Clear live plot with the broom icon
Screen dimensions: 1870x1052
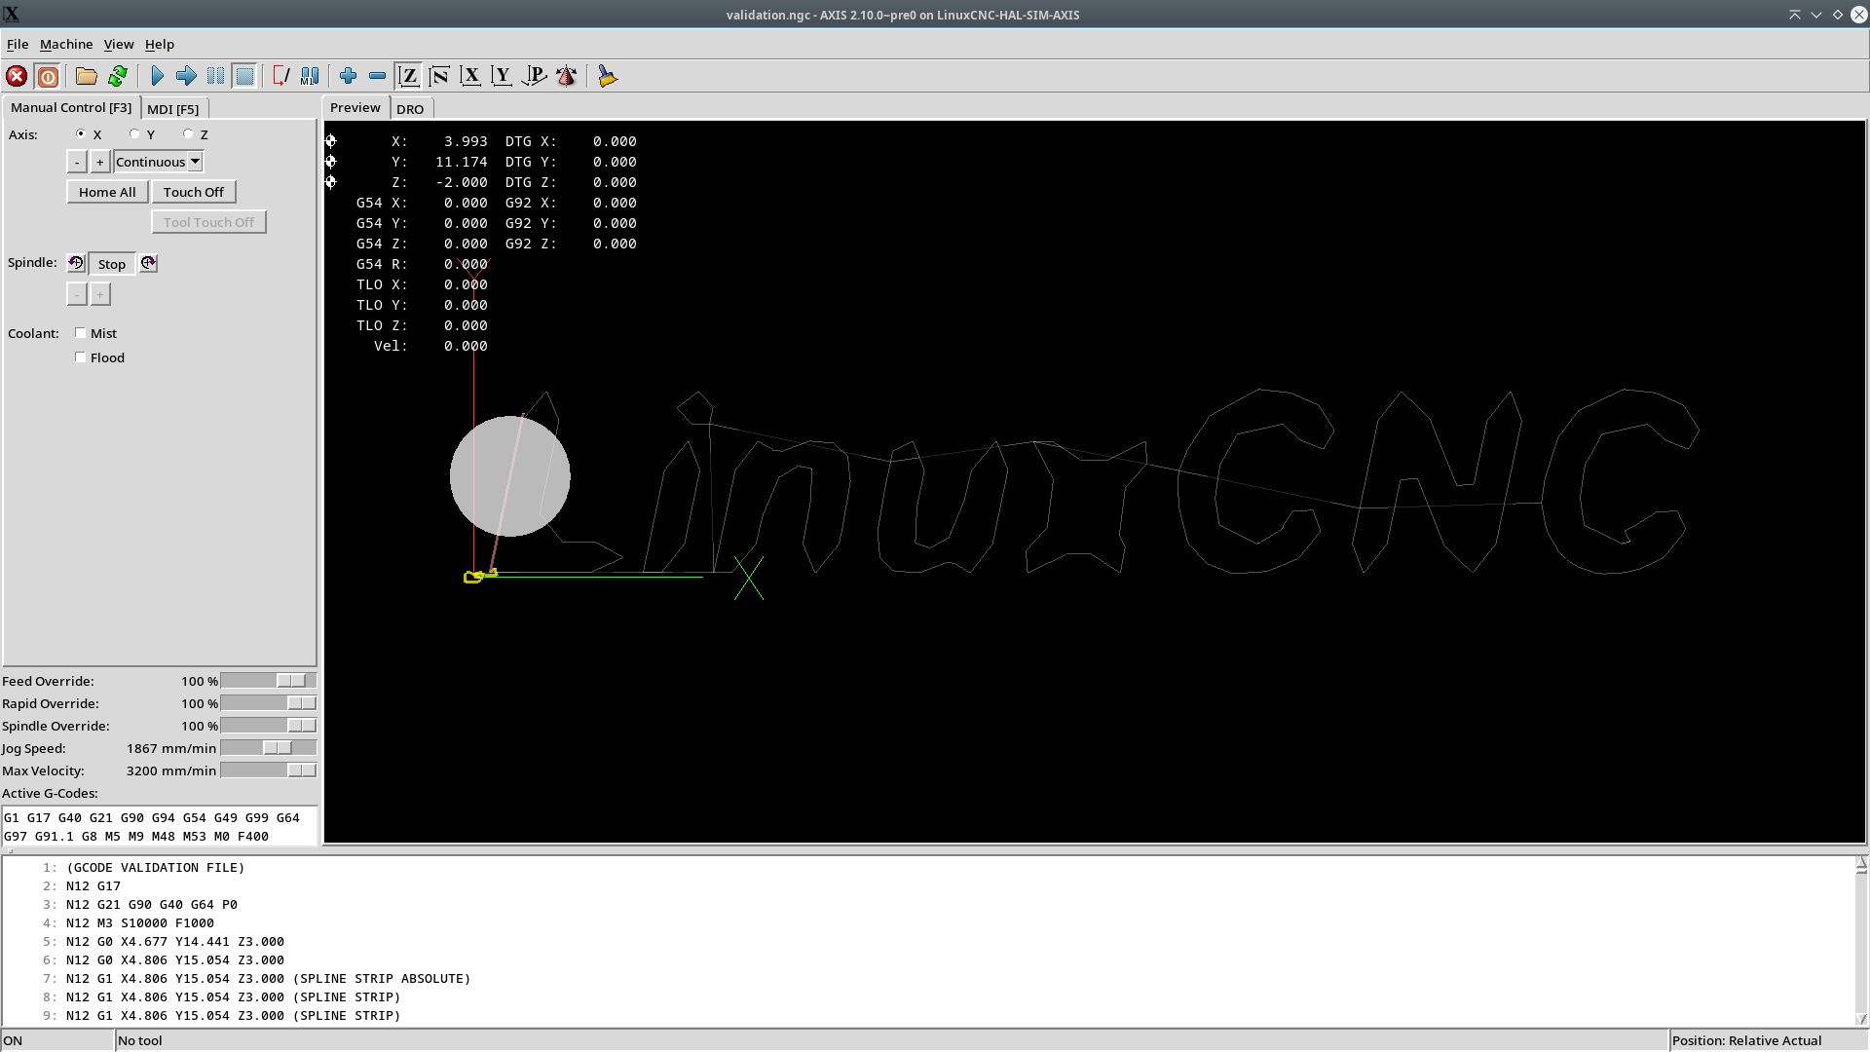point(607,76)
